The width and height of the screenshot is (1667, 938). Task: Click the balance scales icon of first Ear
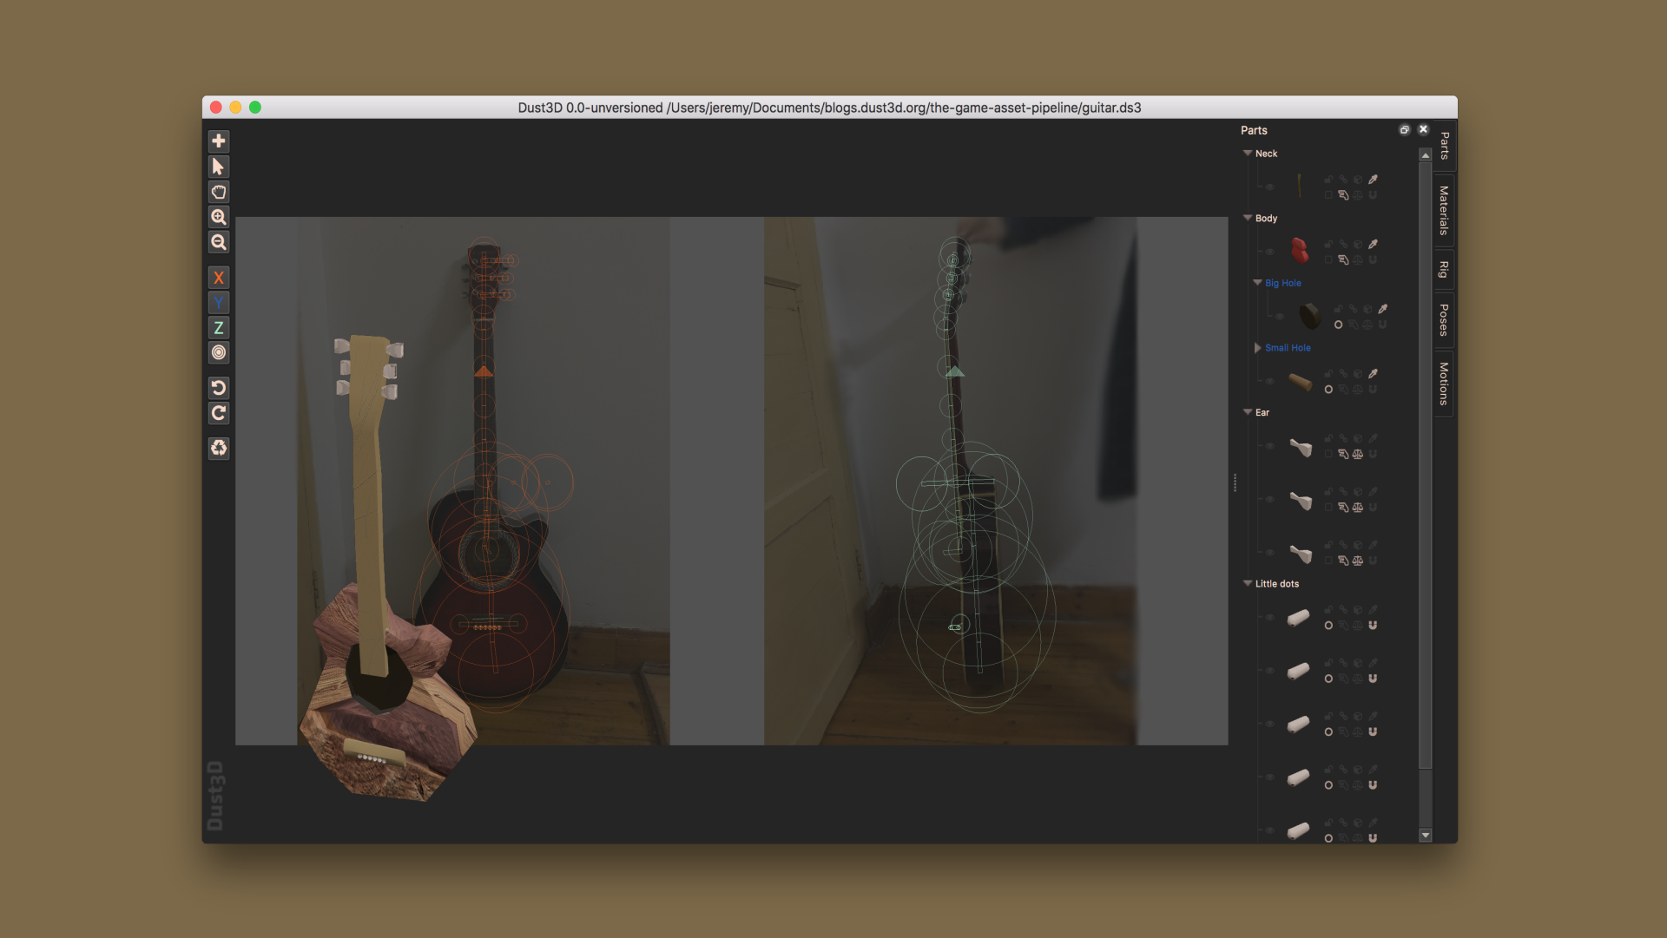point(1358,454)
